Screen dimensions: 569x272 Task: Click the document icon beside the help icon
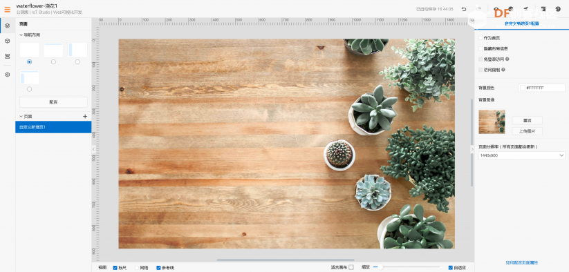coord(543,9)
